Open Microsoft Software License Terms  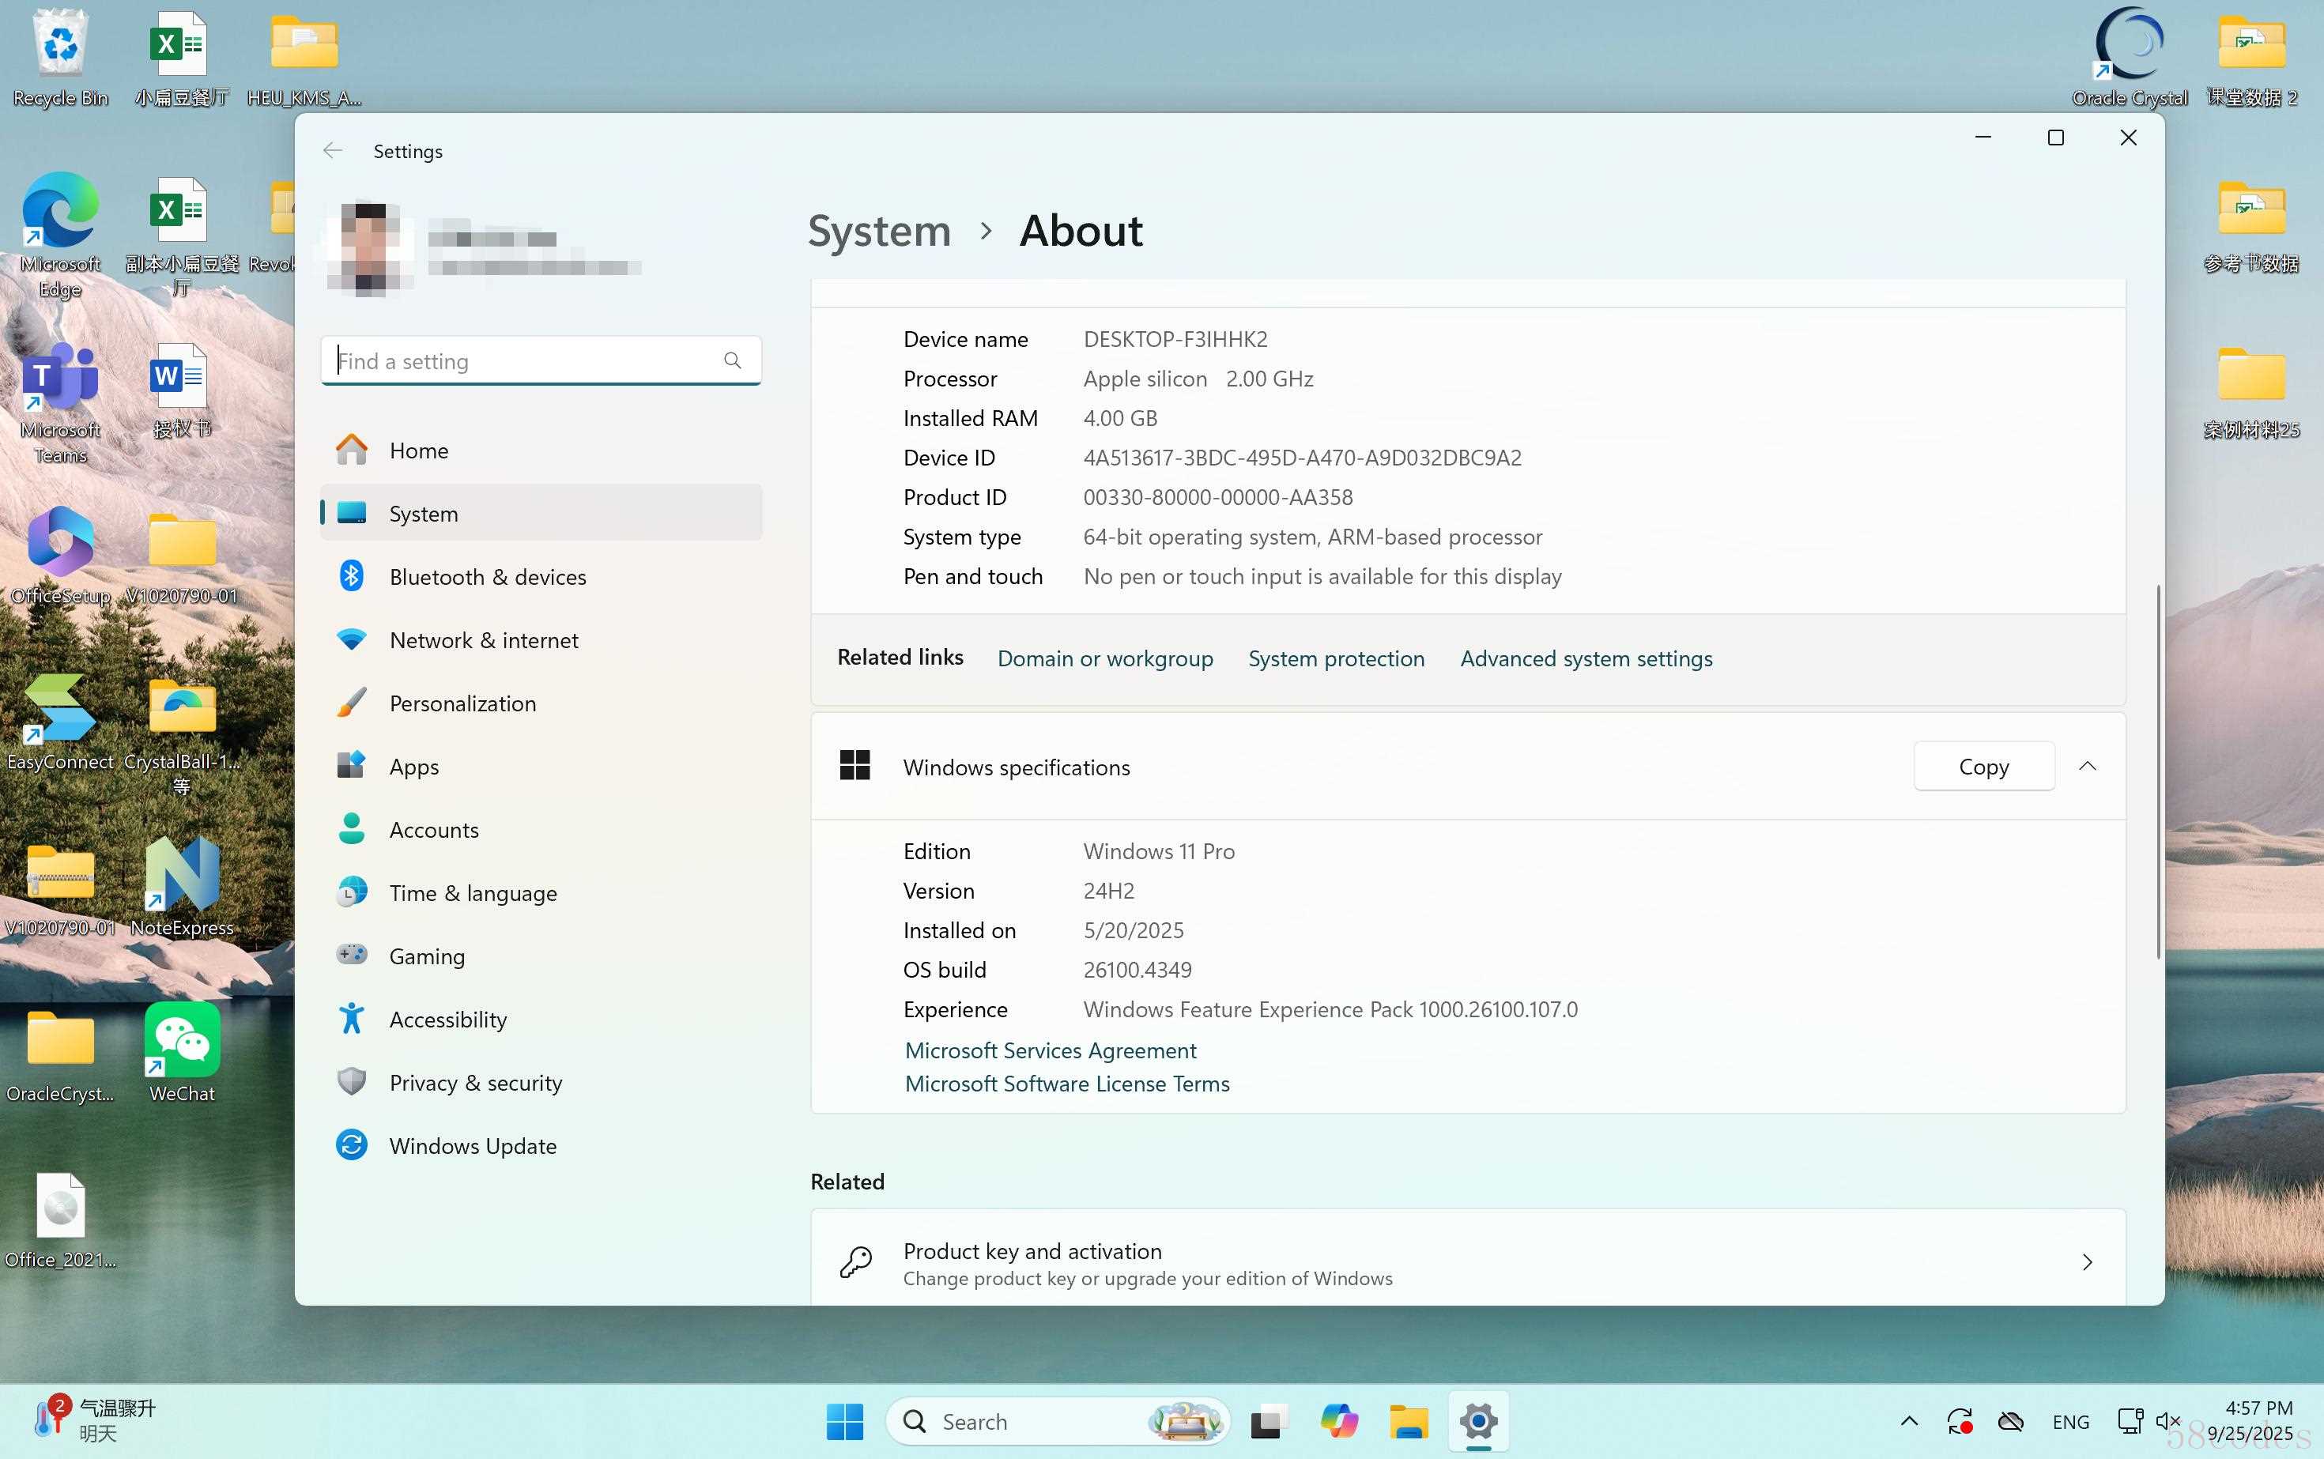1066,1084
